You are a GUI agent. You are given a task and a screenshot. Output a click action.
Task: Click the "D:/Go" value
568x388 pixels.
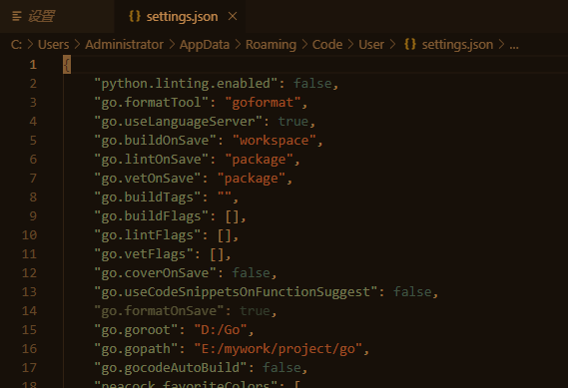tap(221, 330)
